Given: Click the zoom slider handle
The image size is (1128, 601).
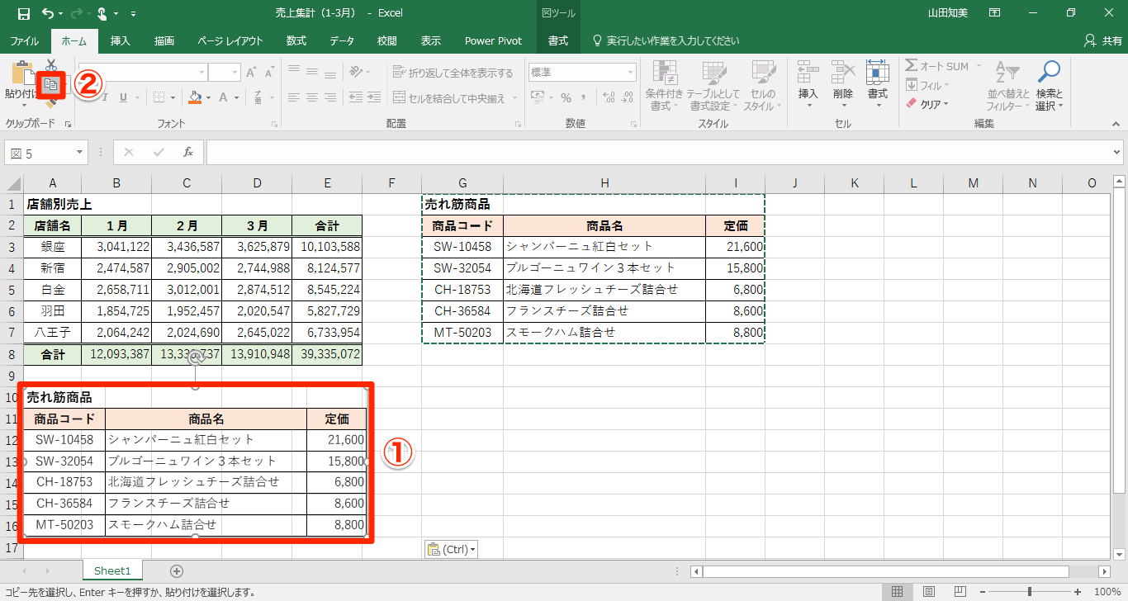Looking at the screenshot, I should pyautogui.click(x=1030, y=592).
